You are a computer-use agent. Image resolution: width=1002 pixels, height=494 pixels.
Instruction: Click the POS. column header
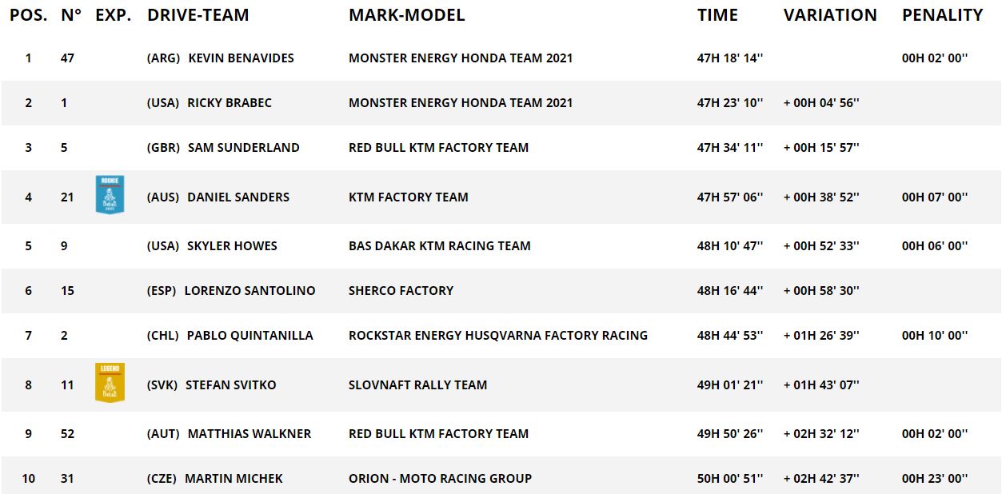tap(28, 15)
